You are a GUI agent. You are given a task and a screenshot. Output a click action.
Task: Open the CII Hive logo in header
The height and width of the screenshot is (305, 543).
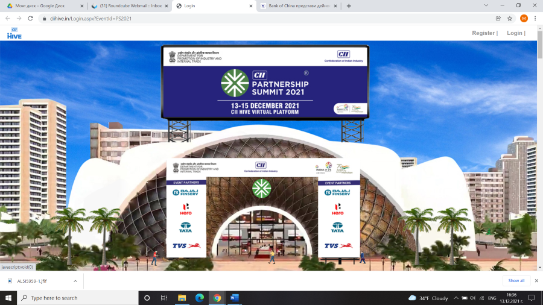tap(14, 33)
